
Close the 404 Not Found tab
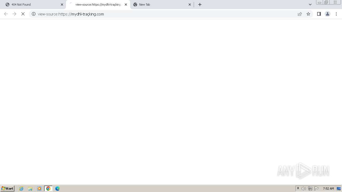pos(62,5)
